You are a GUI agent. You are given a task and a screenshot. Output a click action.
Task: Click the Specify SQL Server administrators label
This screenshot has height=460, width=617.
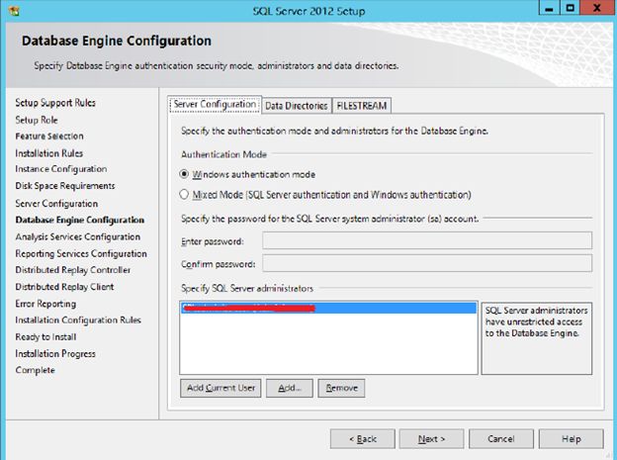pyautogui.click(x=247, y=288)
